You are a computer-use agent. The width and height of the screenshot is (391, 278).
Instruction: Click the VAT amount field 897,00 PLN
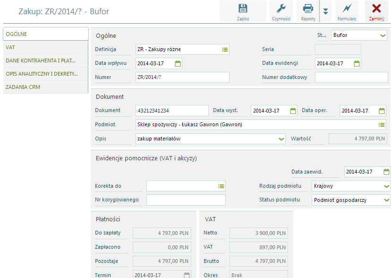point(259,247)
